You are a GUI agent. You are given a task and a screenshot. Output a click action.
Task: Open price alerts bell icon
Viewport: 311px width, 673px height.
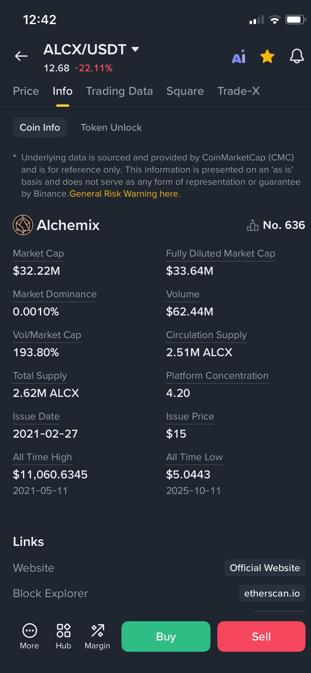tap(296, 56)
